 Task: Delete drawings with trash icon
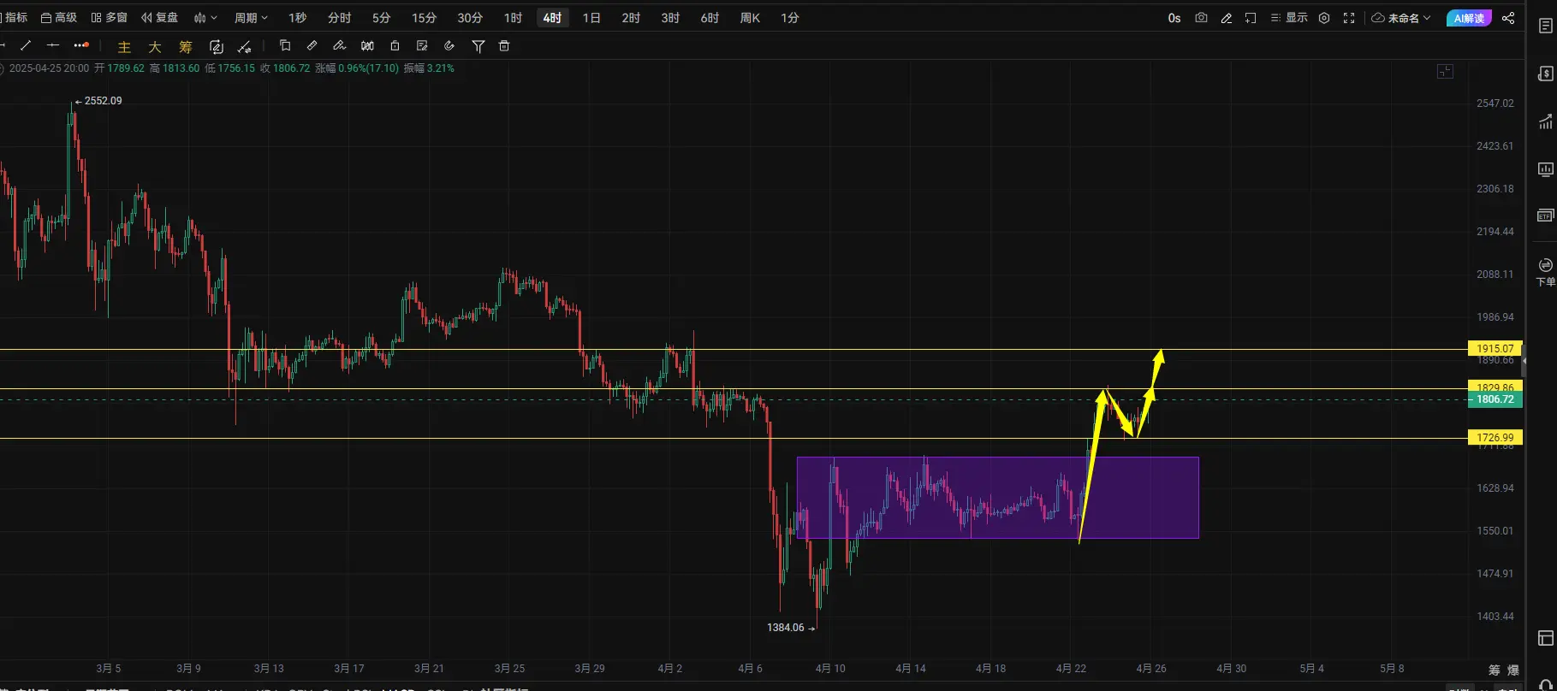click(504, 45)
